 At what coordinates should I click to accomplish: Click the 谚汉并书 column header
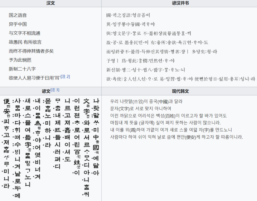pyautogui.click(x=179, y=3)
